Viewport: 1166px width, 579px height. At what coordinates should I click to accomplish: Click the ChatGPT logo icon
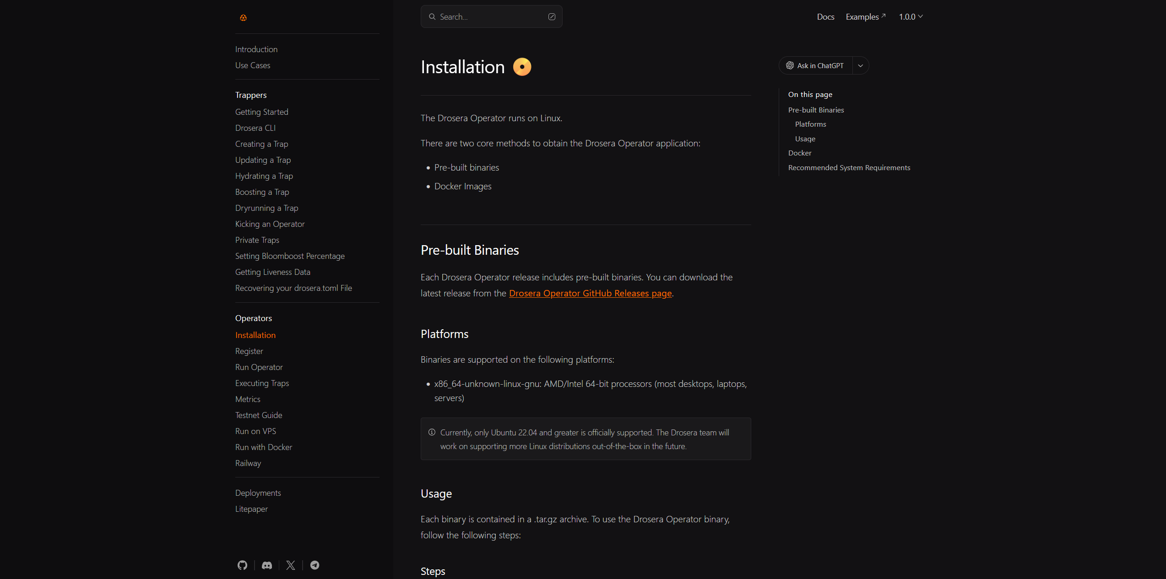790,65
